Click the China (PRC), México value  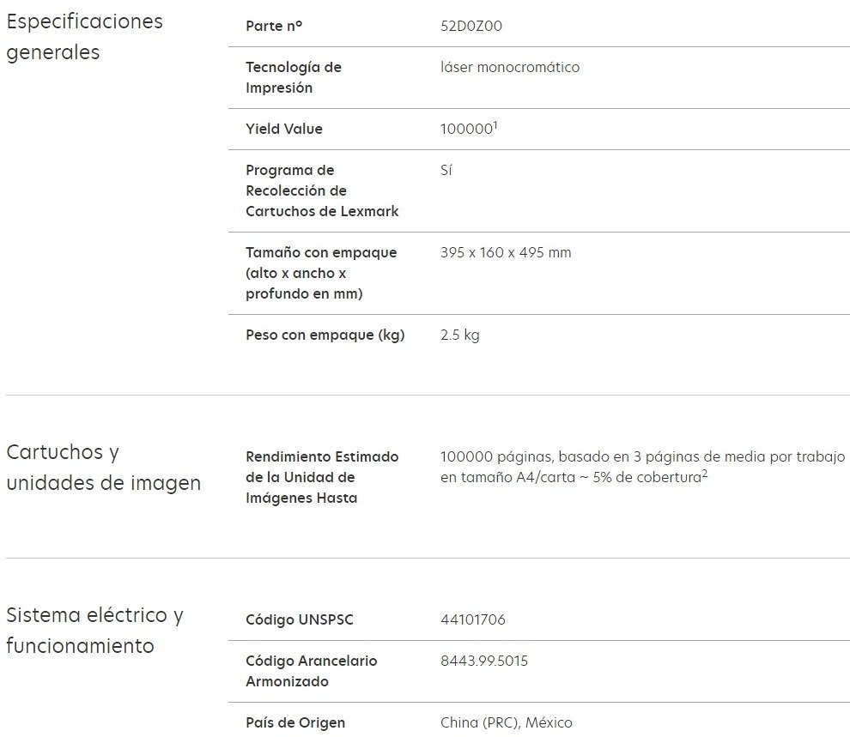coord(507,722)
